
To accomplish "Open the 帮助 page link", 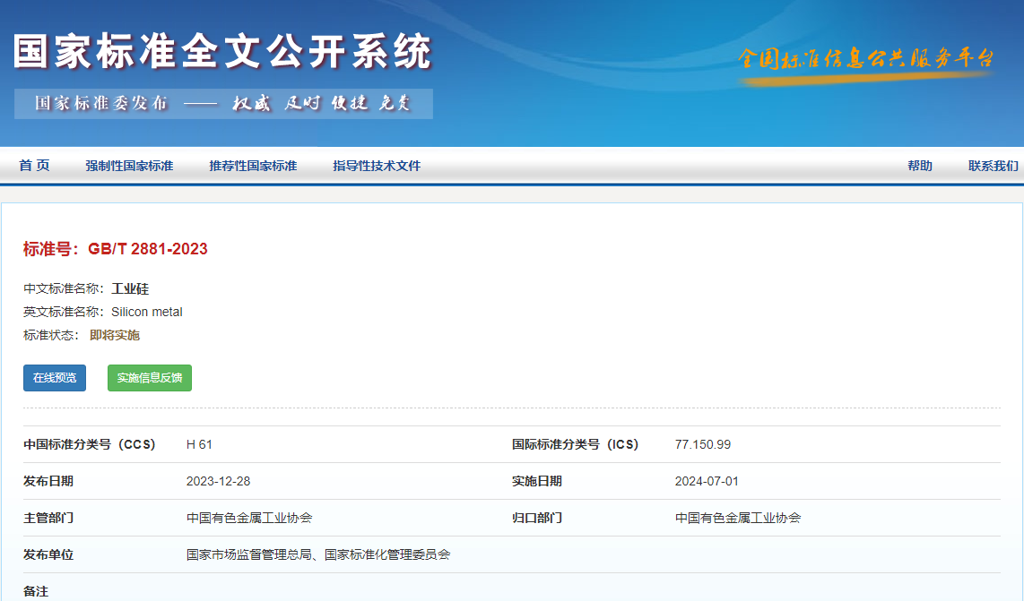I will click(x=919, y=166).
